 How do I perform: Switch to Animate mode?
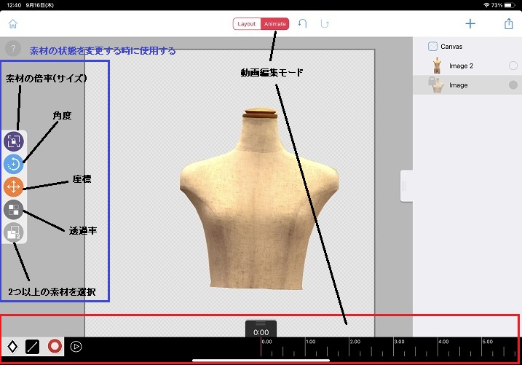(274, 24)
